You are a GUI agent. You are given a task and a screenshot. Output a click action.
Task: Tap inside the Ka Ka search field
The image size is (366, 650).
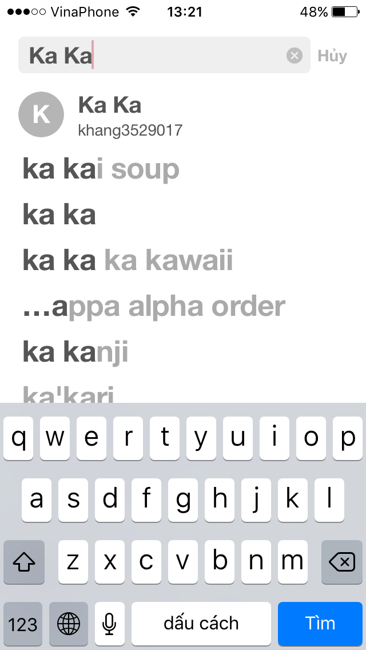154,56
